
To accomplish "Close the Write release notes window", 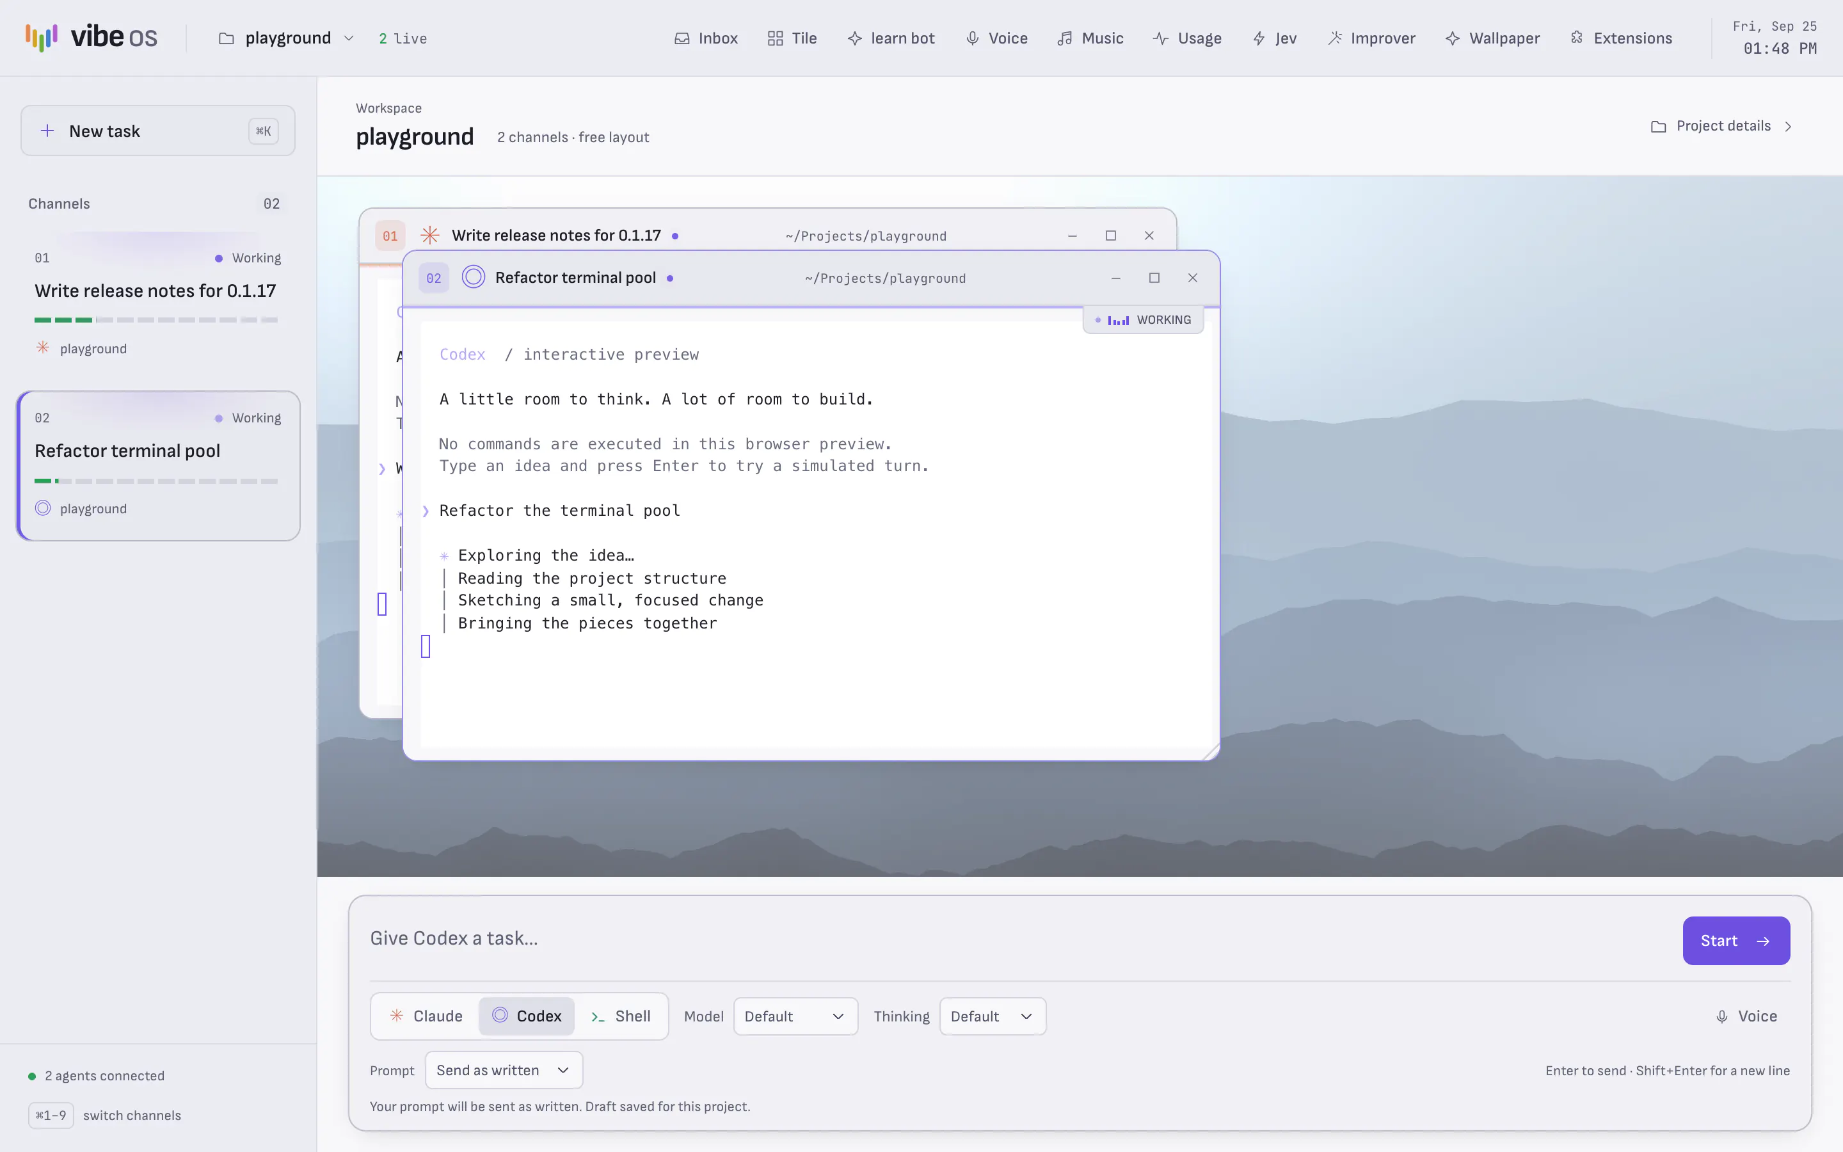I will coord(1149,236).
